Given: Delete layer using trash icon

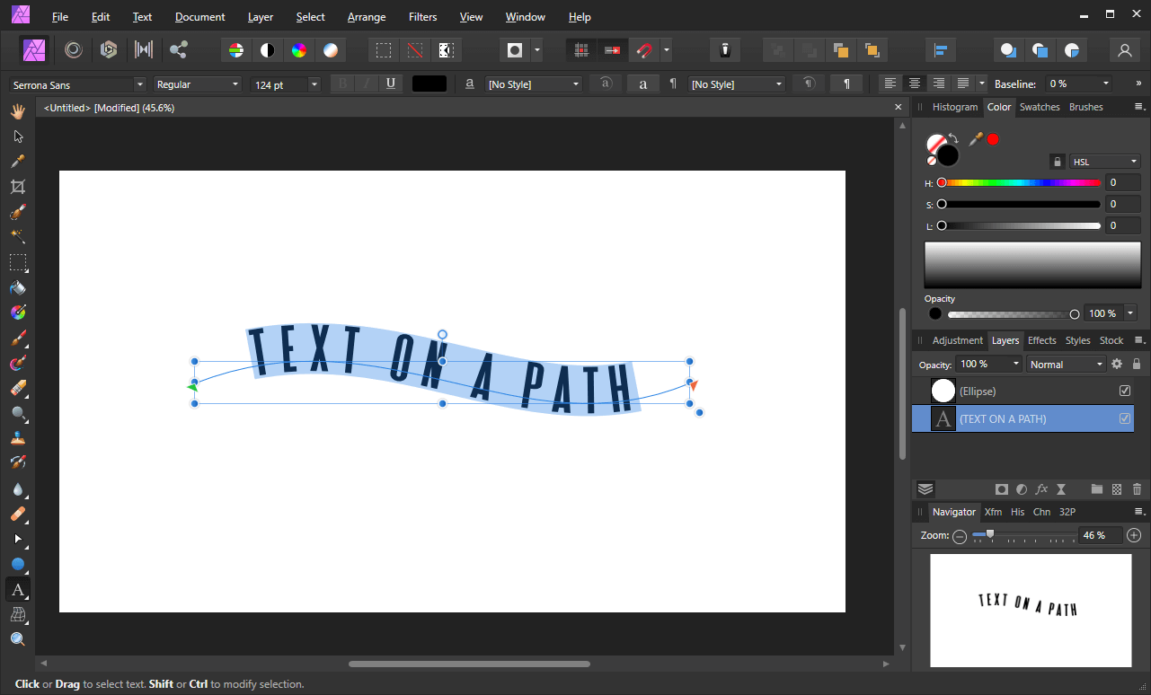Looking at the screenshot, I should point(1137,489).
